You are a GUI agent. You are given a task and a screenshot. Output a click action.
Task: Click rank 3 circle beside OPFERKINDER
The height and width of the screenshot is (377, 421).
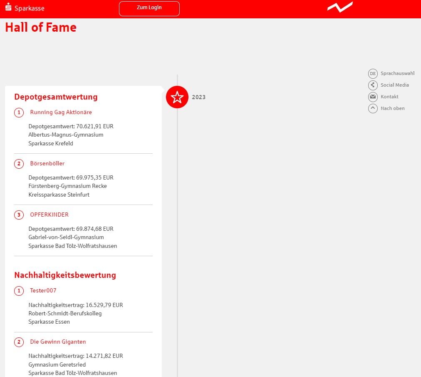click(19, 215)
